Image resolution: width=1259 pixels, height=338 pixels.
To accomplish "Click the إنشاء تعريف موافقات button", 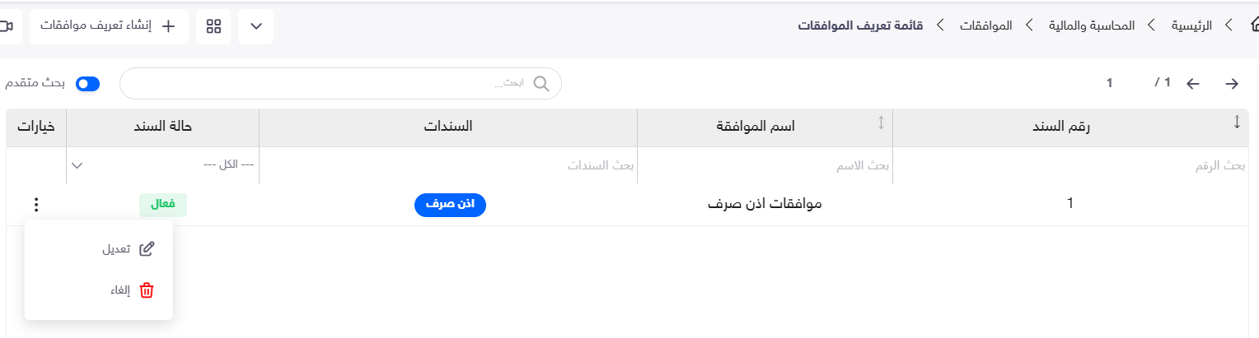I will pos(109,26).
